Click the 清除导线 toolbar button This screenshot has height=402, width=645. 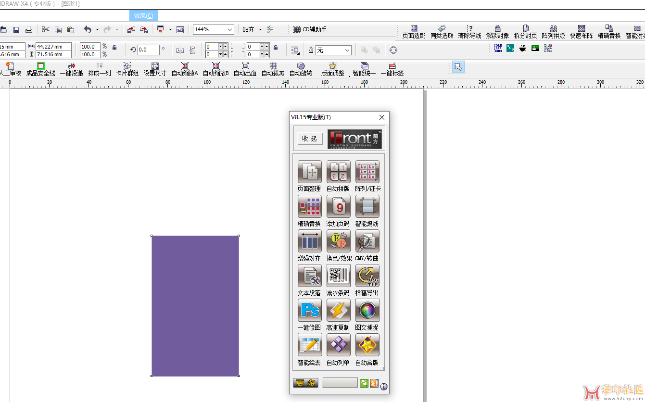[x=469, y=32]
